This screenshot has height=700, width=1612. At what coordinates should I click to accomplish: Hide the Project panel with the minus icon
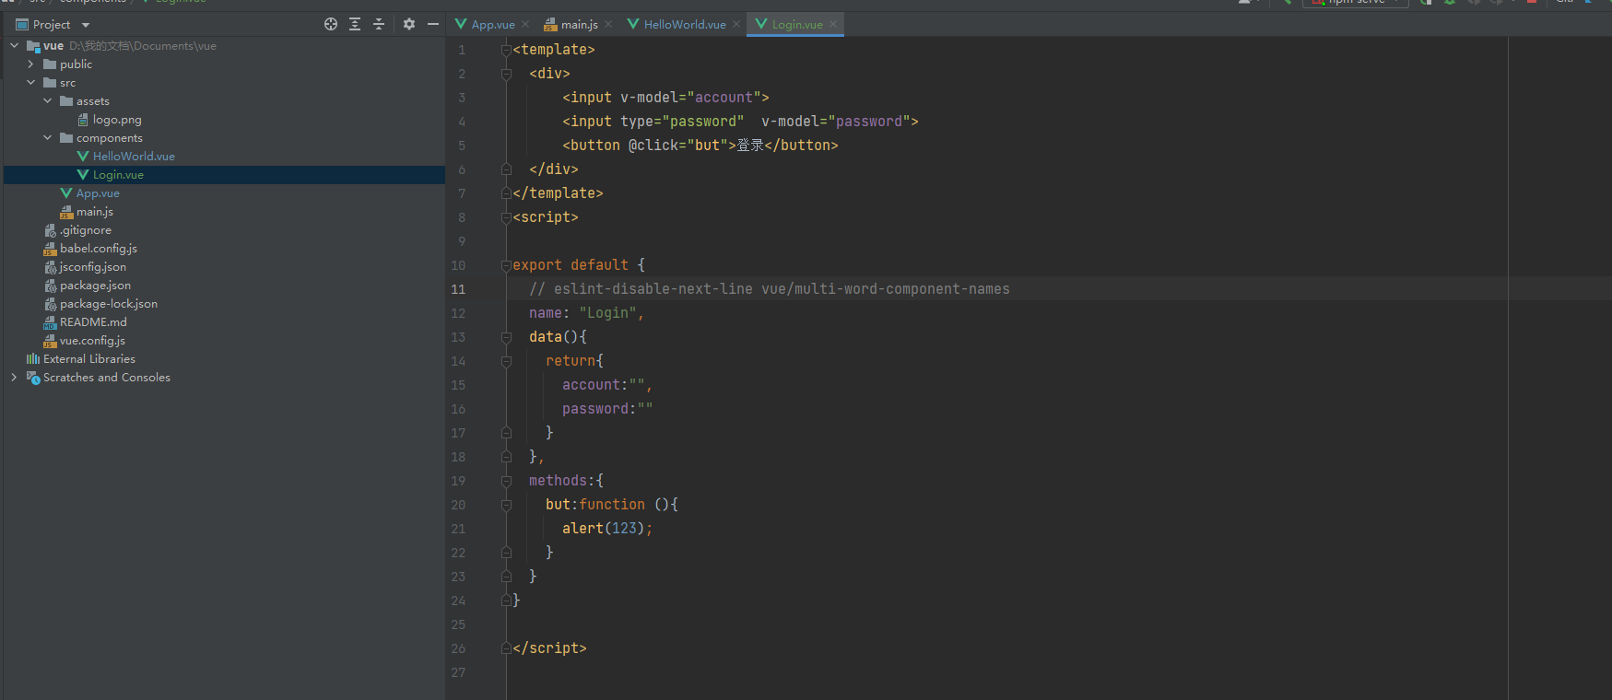[433, 24]
